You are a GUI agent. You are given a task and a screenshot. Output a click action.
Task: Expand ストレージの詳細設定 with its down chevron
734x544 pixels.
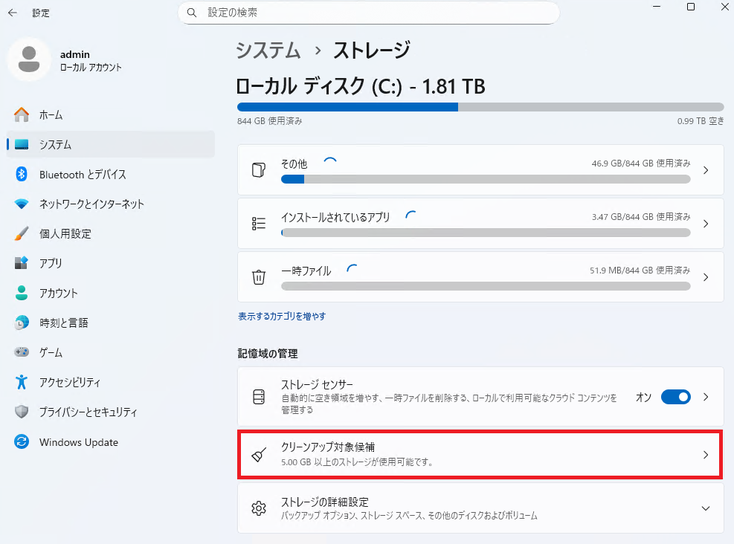(x=706, y=508)
